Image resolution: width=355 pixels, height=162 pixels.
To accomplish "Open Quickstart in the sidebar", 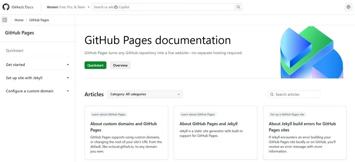I will (15, 51).
